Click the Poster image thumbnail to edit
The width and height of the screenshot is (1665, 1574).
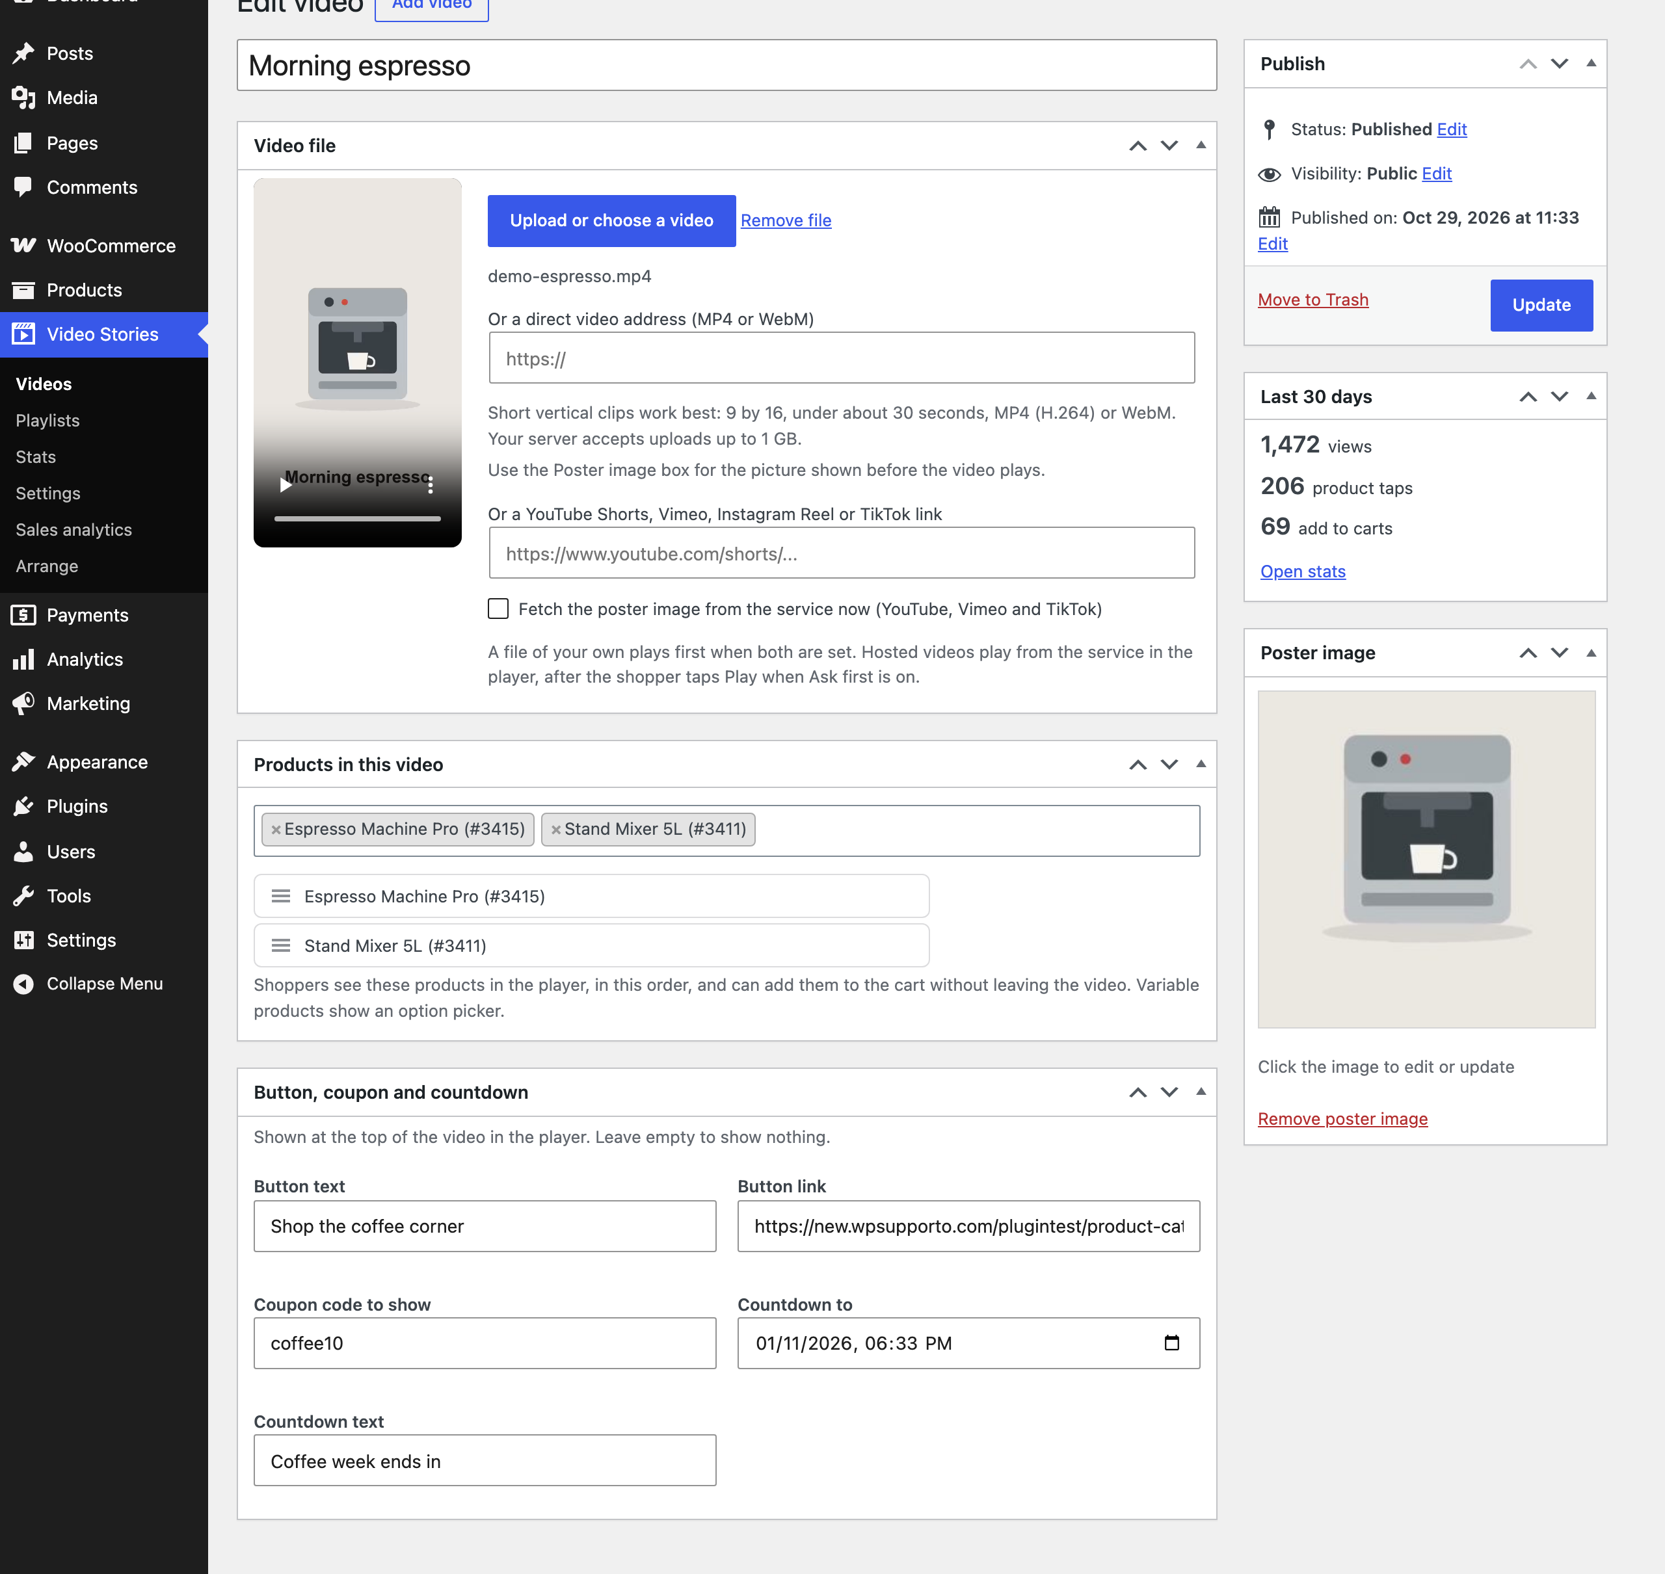(1426, 859)
